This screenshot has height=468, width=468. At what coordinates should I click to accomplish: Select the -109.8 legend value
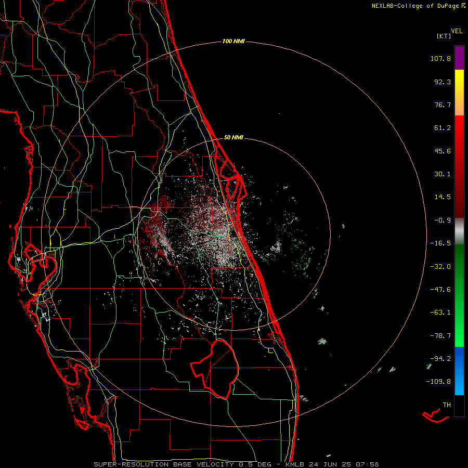(x=438, y=382)
